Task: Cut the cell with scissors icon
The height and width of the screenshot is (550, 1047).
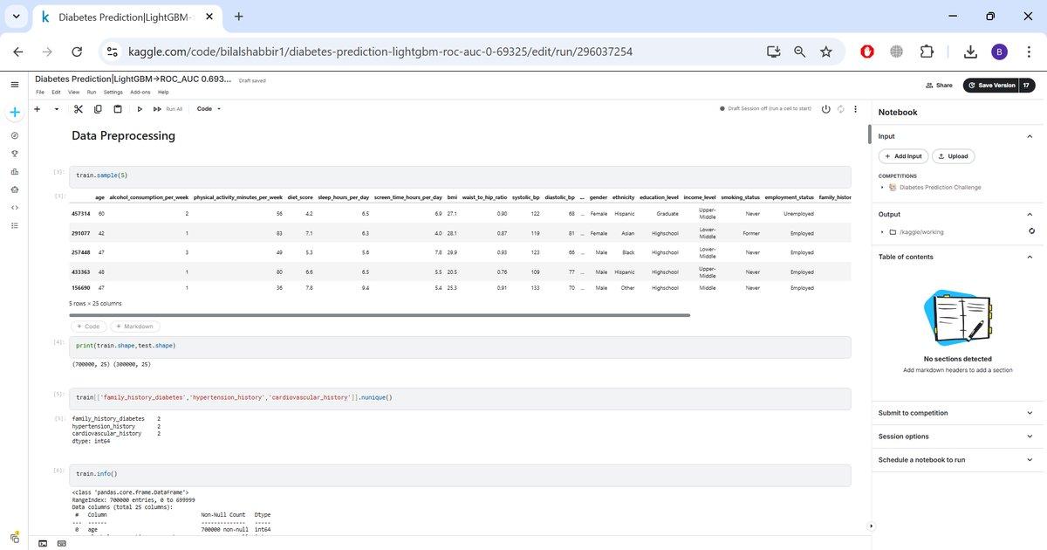Action: pyautogui.click(x=78, y=109)
